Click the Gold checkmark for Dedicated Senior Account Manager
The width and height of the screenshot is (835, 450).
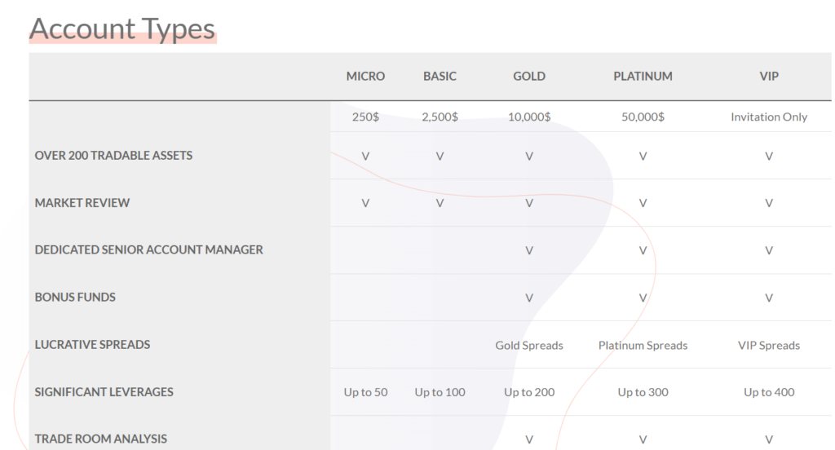(x=529, y=250)
